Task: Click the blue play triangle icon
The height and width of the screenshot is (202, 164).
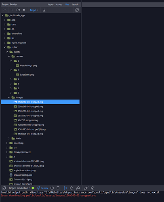Action: tap(65, 188)
